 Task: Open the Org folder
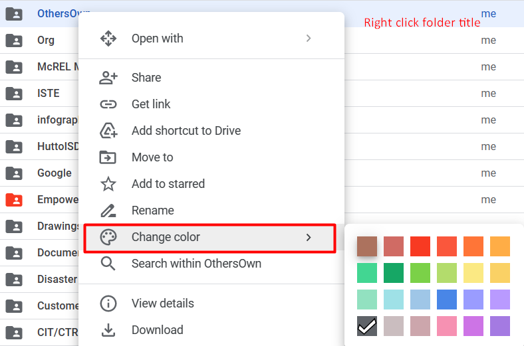[46, 40]
